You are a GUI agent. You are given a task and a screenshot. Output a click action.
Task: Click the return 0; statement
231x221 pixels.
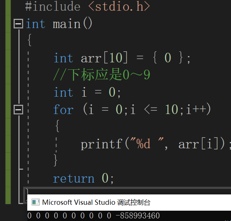(83, 178)
